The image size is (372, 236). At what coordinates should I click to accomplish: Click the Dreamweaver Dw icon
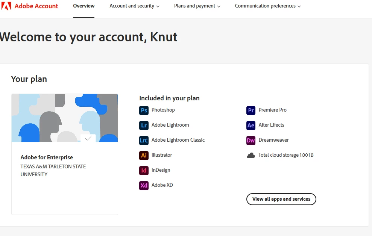[251, 141]
